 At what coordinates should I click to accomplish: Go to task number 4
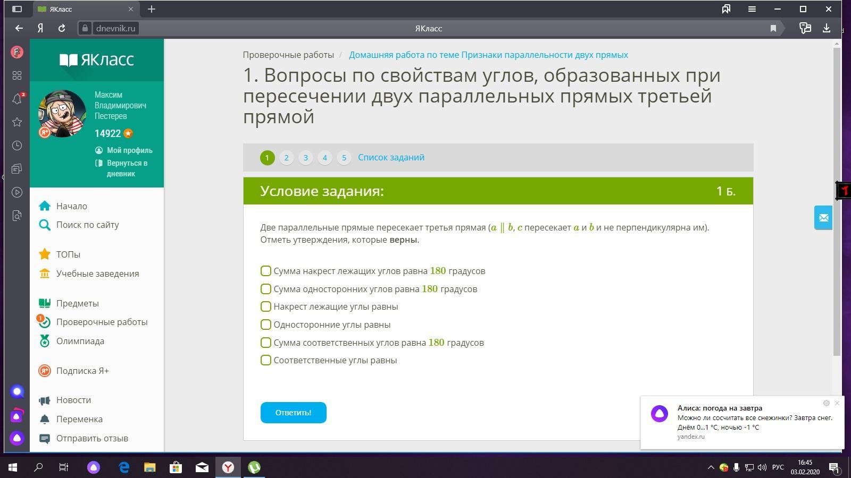tap(325, 158)
